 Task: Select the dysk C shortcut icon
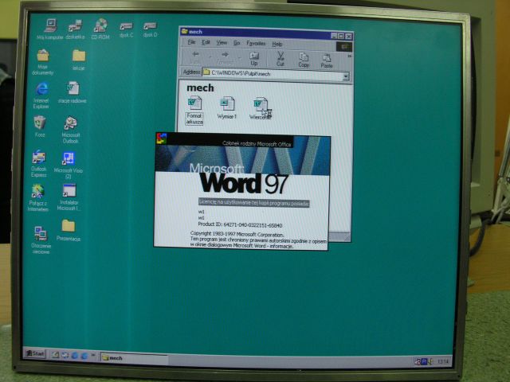tap(126, 29)
